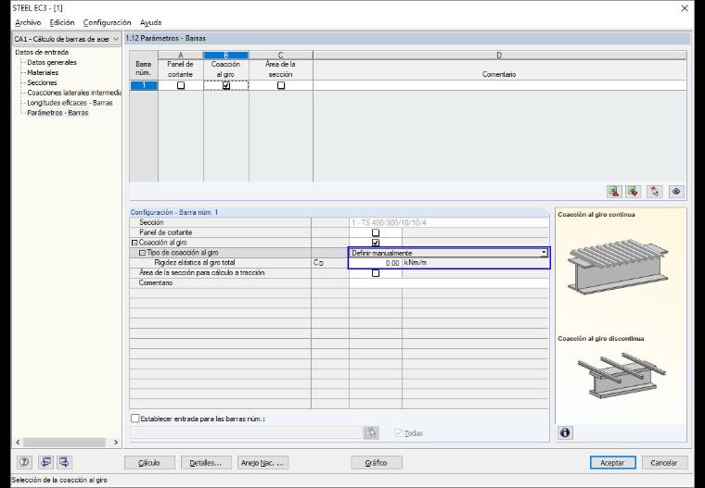This screenshot has width=705, height=488.
Task: Click the Rigidez elástica value field 0.00
Action: [x=375, y=263]
